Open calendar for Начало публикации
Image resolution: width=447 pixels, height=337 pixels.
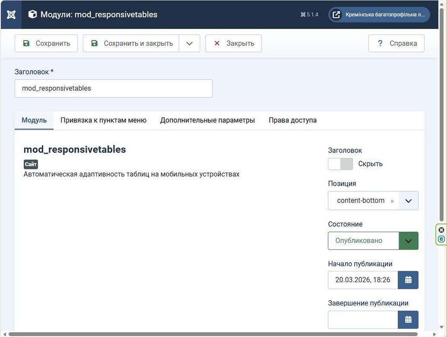408,280
